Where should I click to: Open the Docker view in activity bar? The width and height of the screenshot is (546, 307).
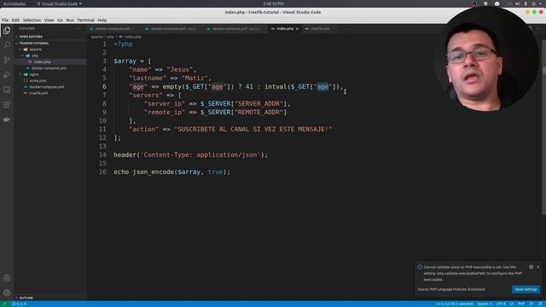pyautogui.click(x=7, y=119)
